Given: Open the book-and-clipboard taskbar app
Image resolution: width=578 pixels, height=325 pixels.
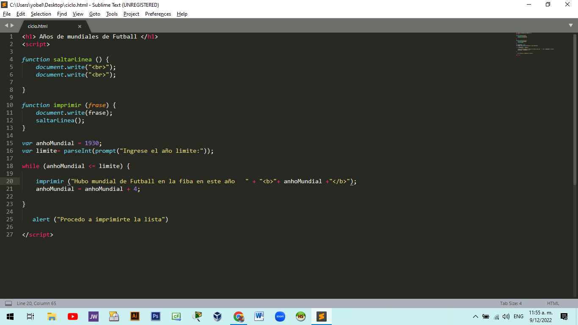Looking at the screenshot, I should click(x=114, y=317).
